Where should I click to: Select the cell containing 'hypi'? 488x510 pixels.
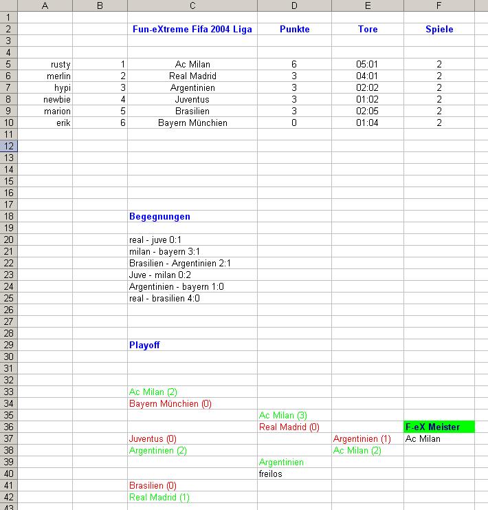45,87
